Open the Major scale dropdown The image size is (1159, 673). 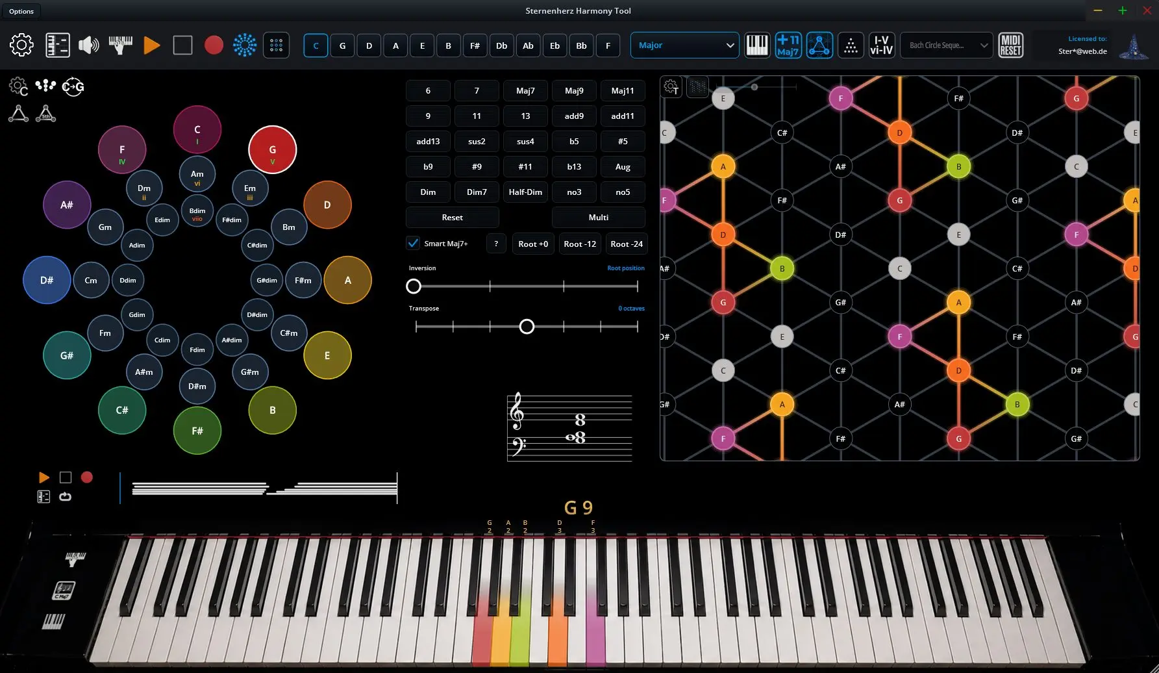[x=684, y=45]
